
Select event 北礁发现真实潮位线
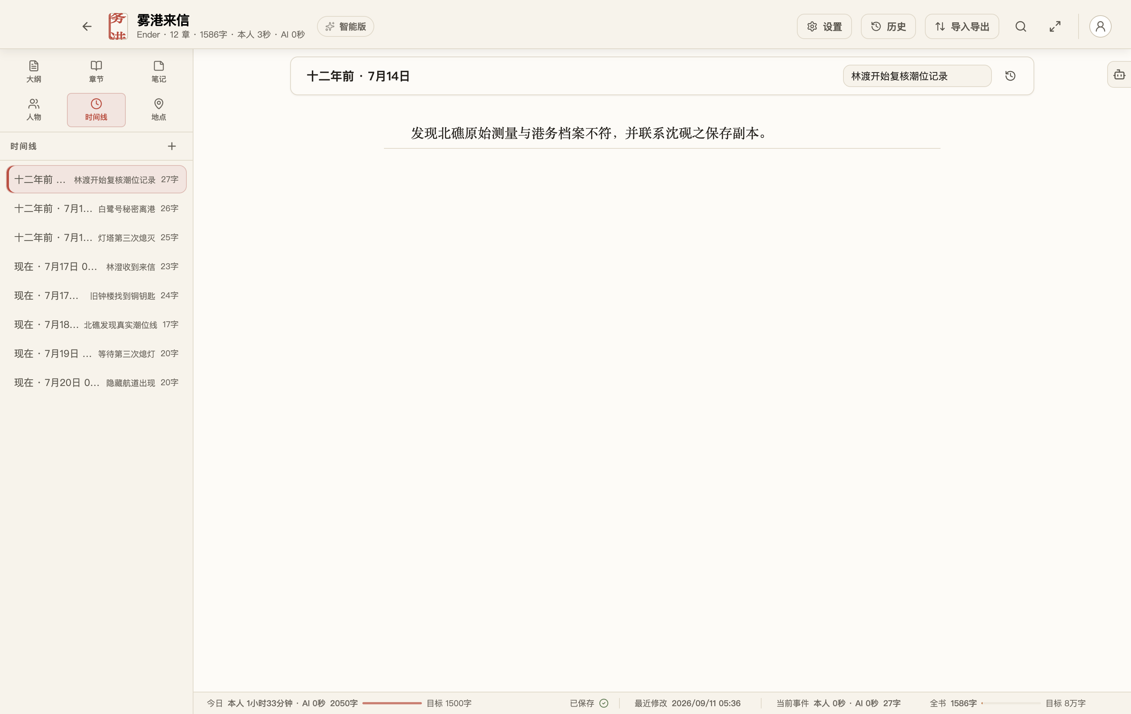tap(96, 324)
